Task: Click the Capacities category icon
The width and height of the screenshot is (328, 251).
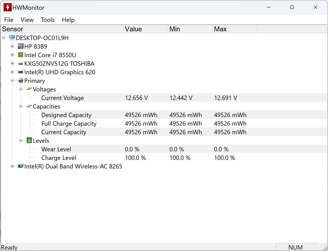Action: coord(29,106)
